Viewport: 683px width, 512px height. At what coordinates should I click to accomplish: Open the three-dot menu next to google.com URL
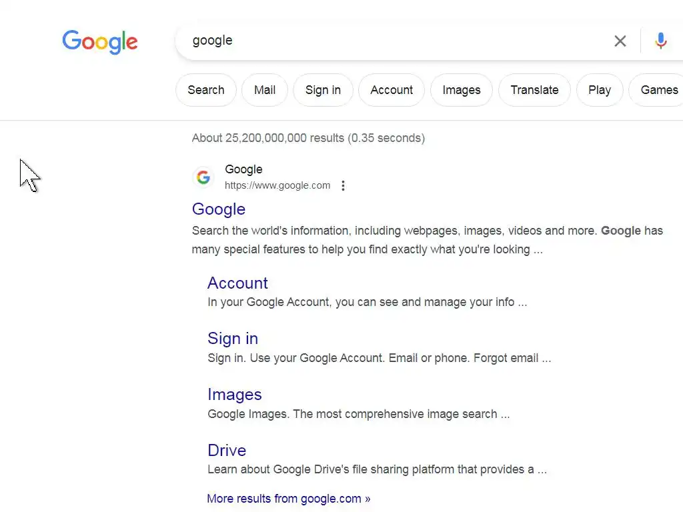[x=344, y=185]
